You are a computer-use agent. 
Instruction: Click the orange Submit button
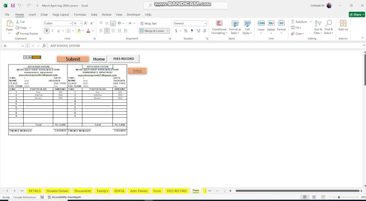tap(73, 59)
